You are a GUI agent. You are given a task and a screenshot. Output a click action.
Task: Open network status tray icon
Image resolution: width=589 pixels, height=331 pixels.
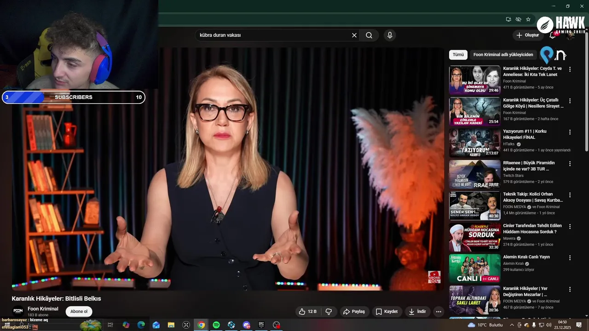(541, 325)
